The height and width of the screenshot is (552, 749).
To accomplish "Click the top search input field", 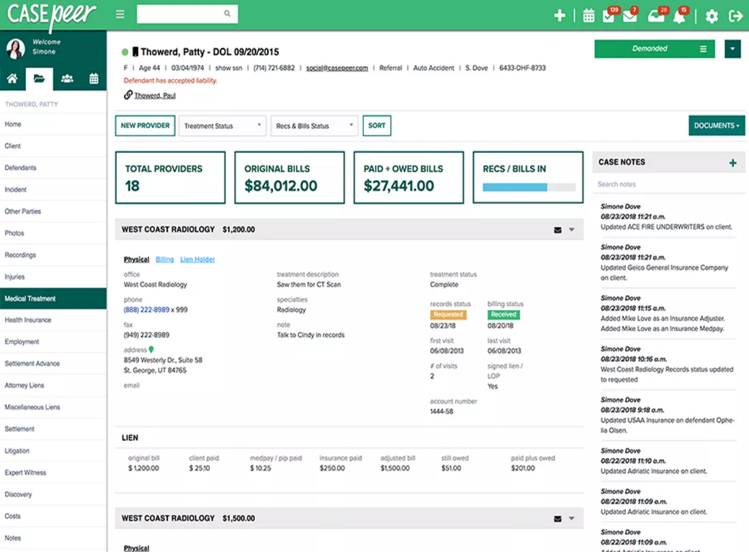I will click(x=187, y=14).
